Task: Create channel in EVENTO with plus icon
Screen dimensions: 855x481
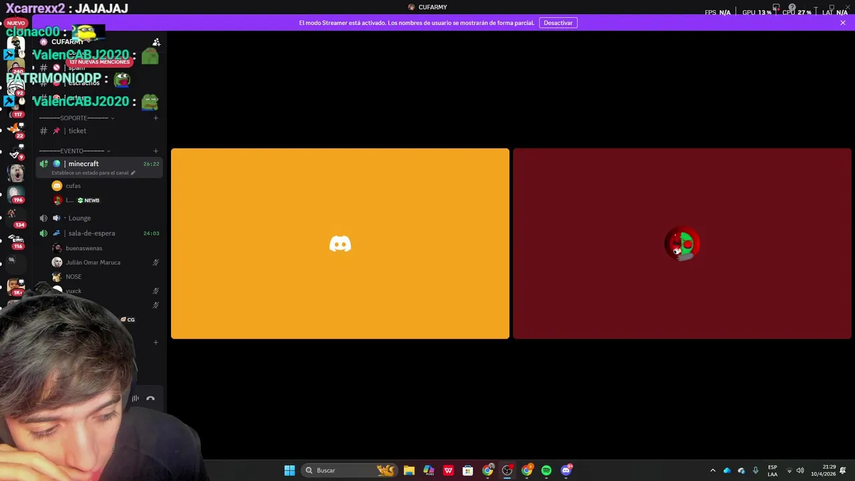Action: [156, 151]
